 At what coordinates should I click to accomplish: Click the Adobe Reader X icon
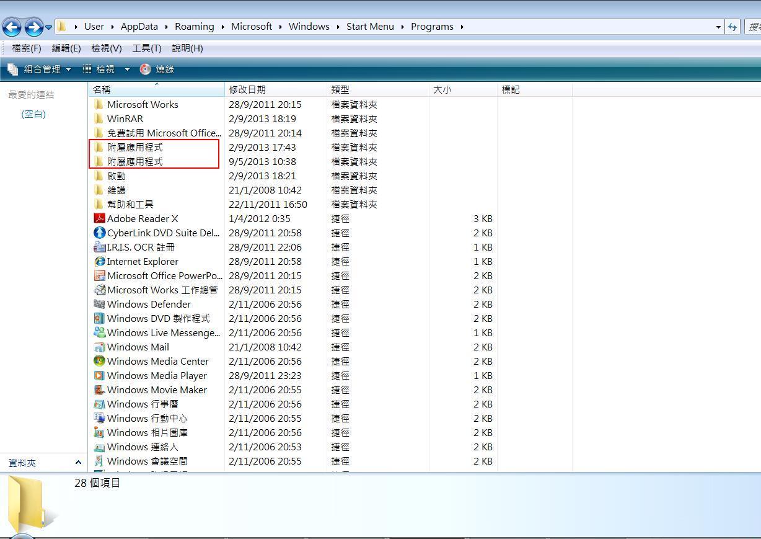[x=99, y=218]
